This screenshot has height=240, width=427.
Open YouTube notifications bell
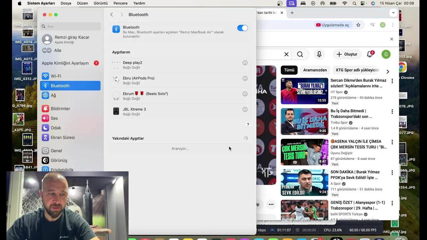click(370, 54)
